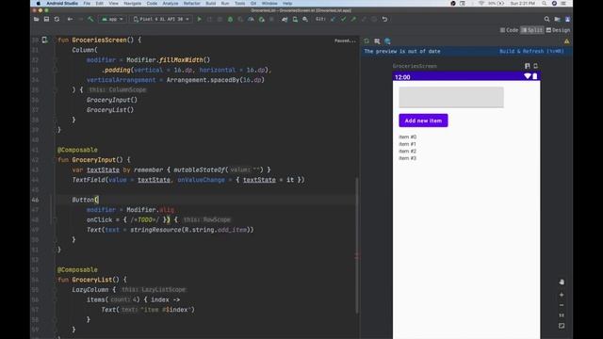
Task: Open the app run configuration dropdown
Action: (112, 19)
